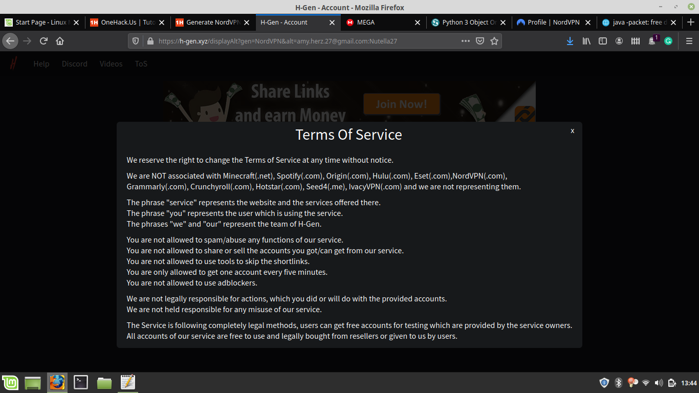Bookmark this page with the star icon
The width and height of the screenshot is (699, 393).
coord(494,41)
